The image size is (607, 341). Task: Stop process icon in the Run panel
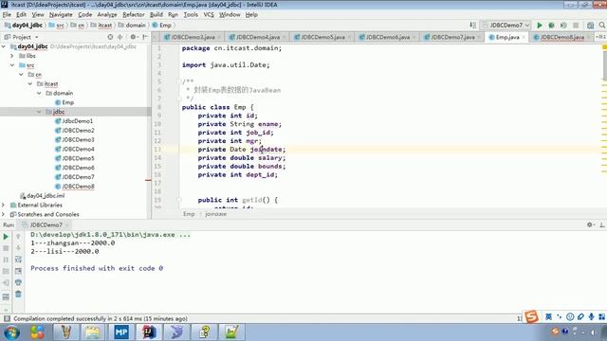click(6, 248)
